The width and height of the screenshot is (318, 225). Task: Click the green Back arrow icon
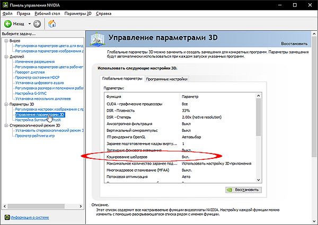[x=8, y=24]
